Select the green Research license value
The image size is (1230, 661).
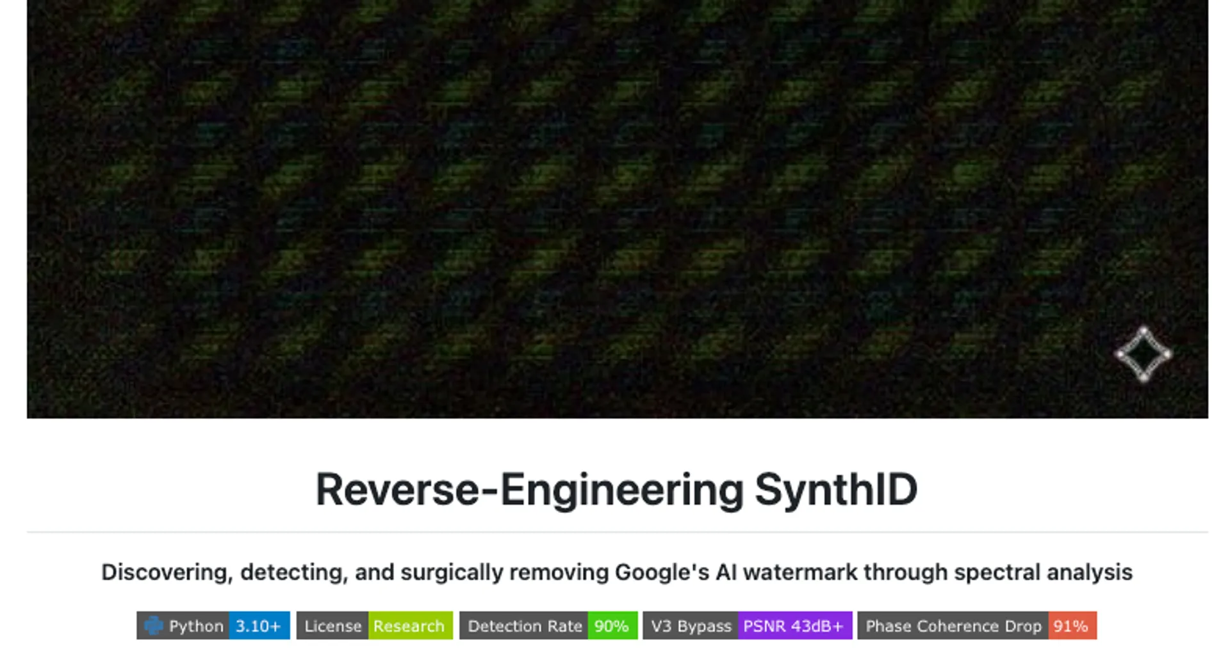coord(409,626)
